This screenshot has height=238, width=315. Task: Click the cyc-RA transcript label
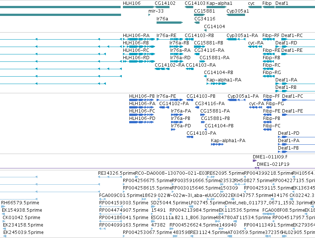click(256, 43)
